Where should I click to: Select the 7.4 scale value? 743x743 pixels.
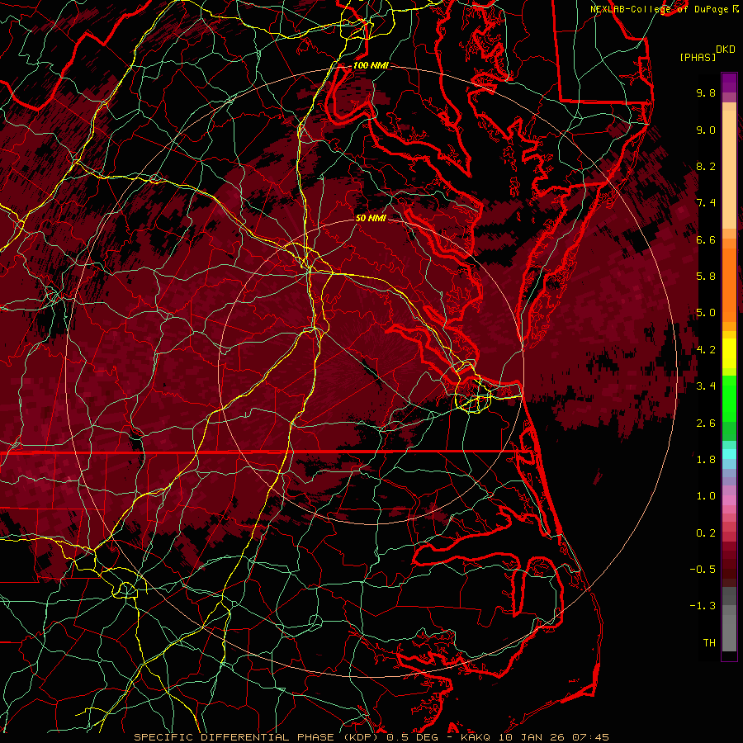706,203
